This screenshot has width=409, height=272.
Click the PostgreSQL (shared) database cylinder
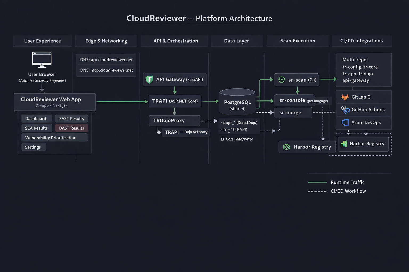[x=237, y=102]
